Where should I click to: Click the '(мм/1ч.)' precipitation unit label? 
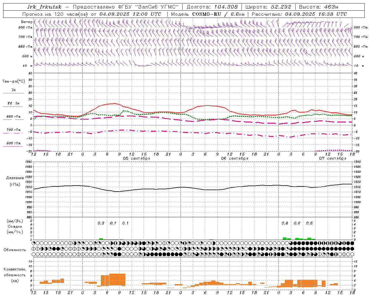coord(15,232)
